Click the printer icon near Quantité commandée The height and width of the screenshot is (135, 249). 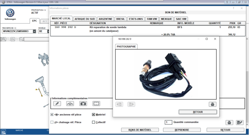(229, 122)
